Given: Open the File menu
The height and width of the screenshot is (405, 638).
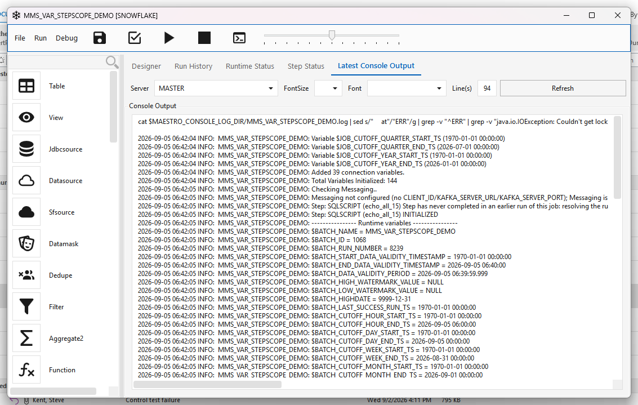Looking at the screenshot, I should pos(20,38).
